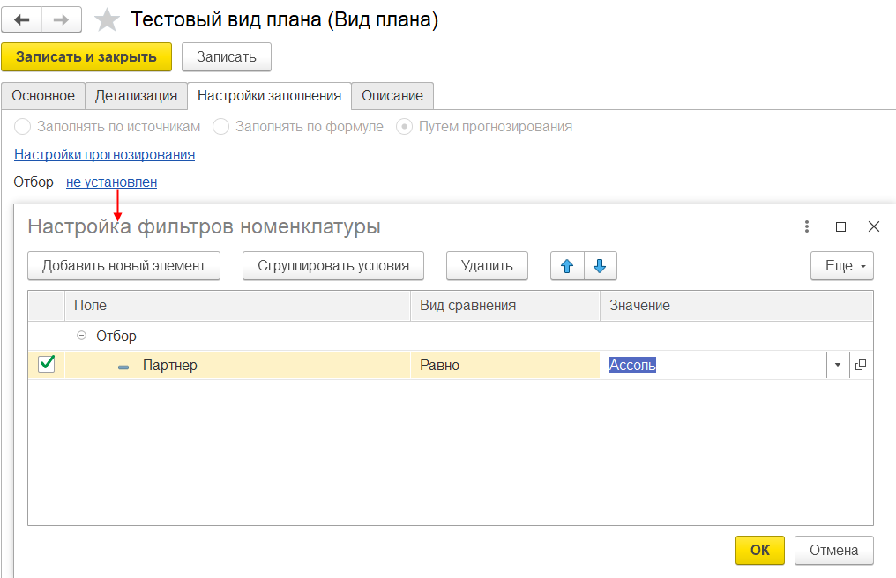Expand the Еще dropdown menu
896x578 pixels.
point(841,265)
